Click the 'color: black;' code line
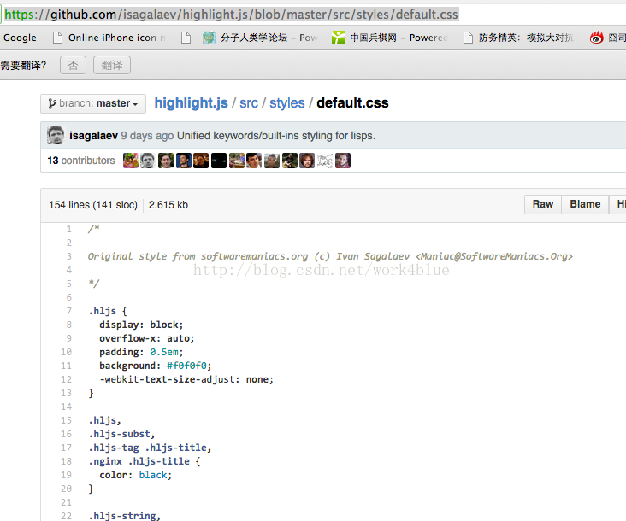This screenshot has height=521, width=626. click(136, 475)
